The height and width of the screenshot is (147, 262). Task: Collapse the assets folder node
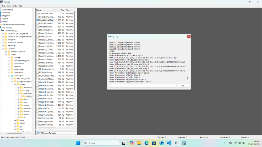pos(15,84)
